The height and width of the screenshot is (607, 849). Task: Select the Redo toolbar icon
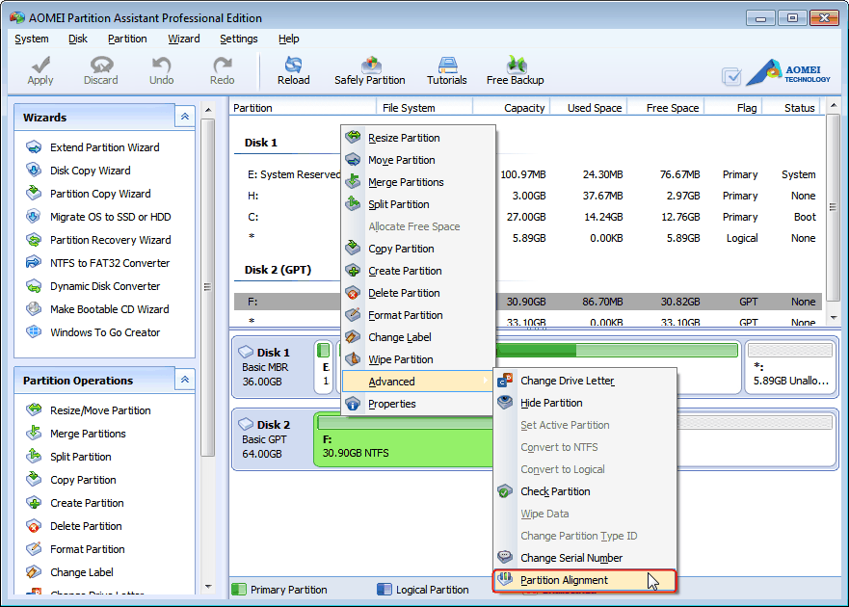click(x=222, y=67)
